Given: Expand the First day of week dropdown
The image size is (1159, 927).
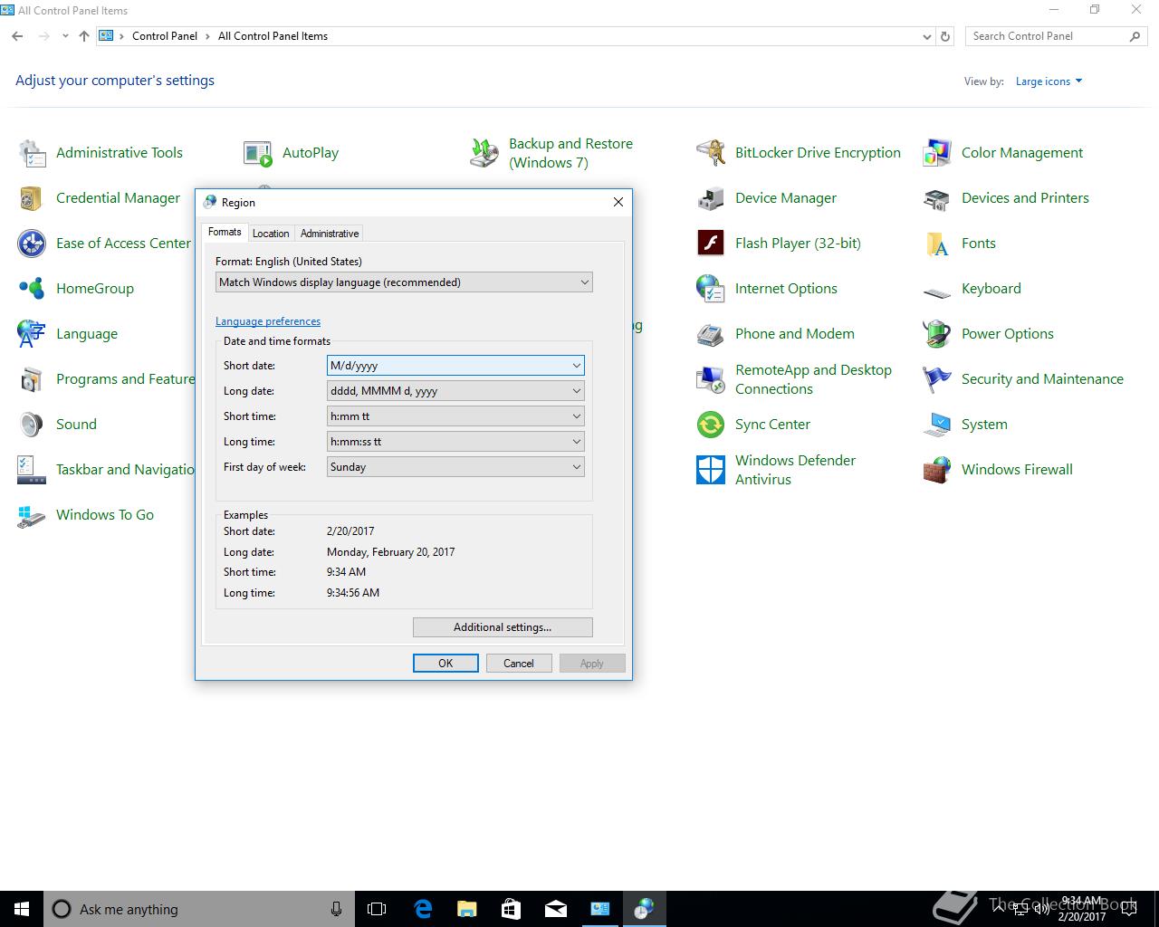Looking at the screenshot, I should pos(455,467).
